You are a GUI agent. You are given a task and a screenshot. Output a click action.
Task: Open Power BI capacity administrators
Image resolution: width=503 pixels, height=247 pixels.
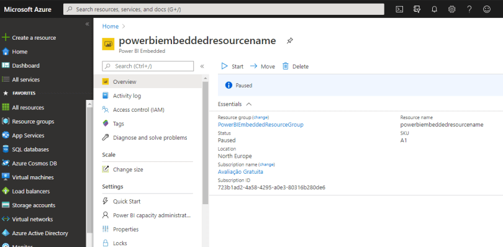click(152, 215)
